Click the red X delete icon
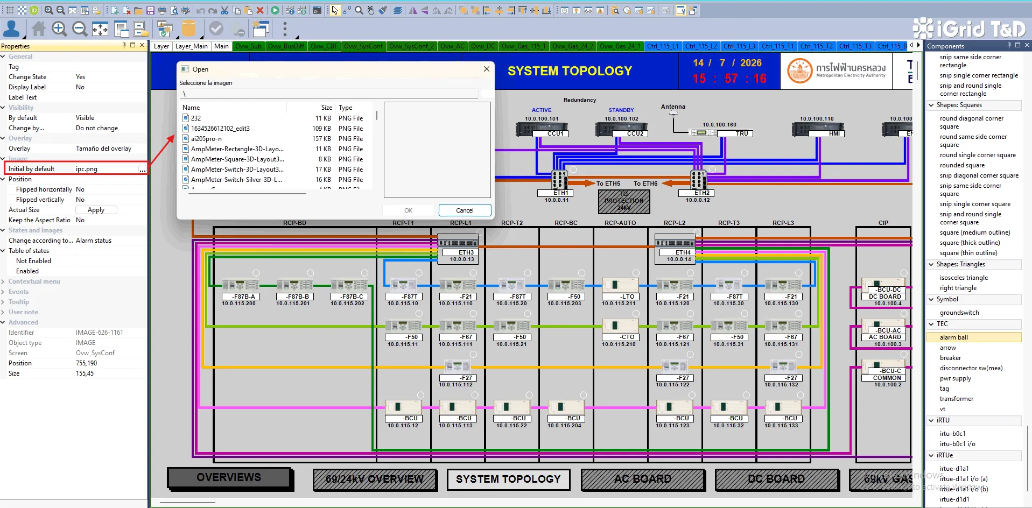This screenshot has height=508, width=1032. [x=260, y=10]
